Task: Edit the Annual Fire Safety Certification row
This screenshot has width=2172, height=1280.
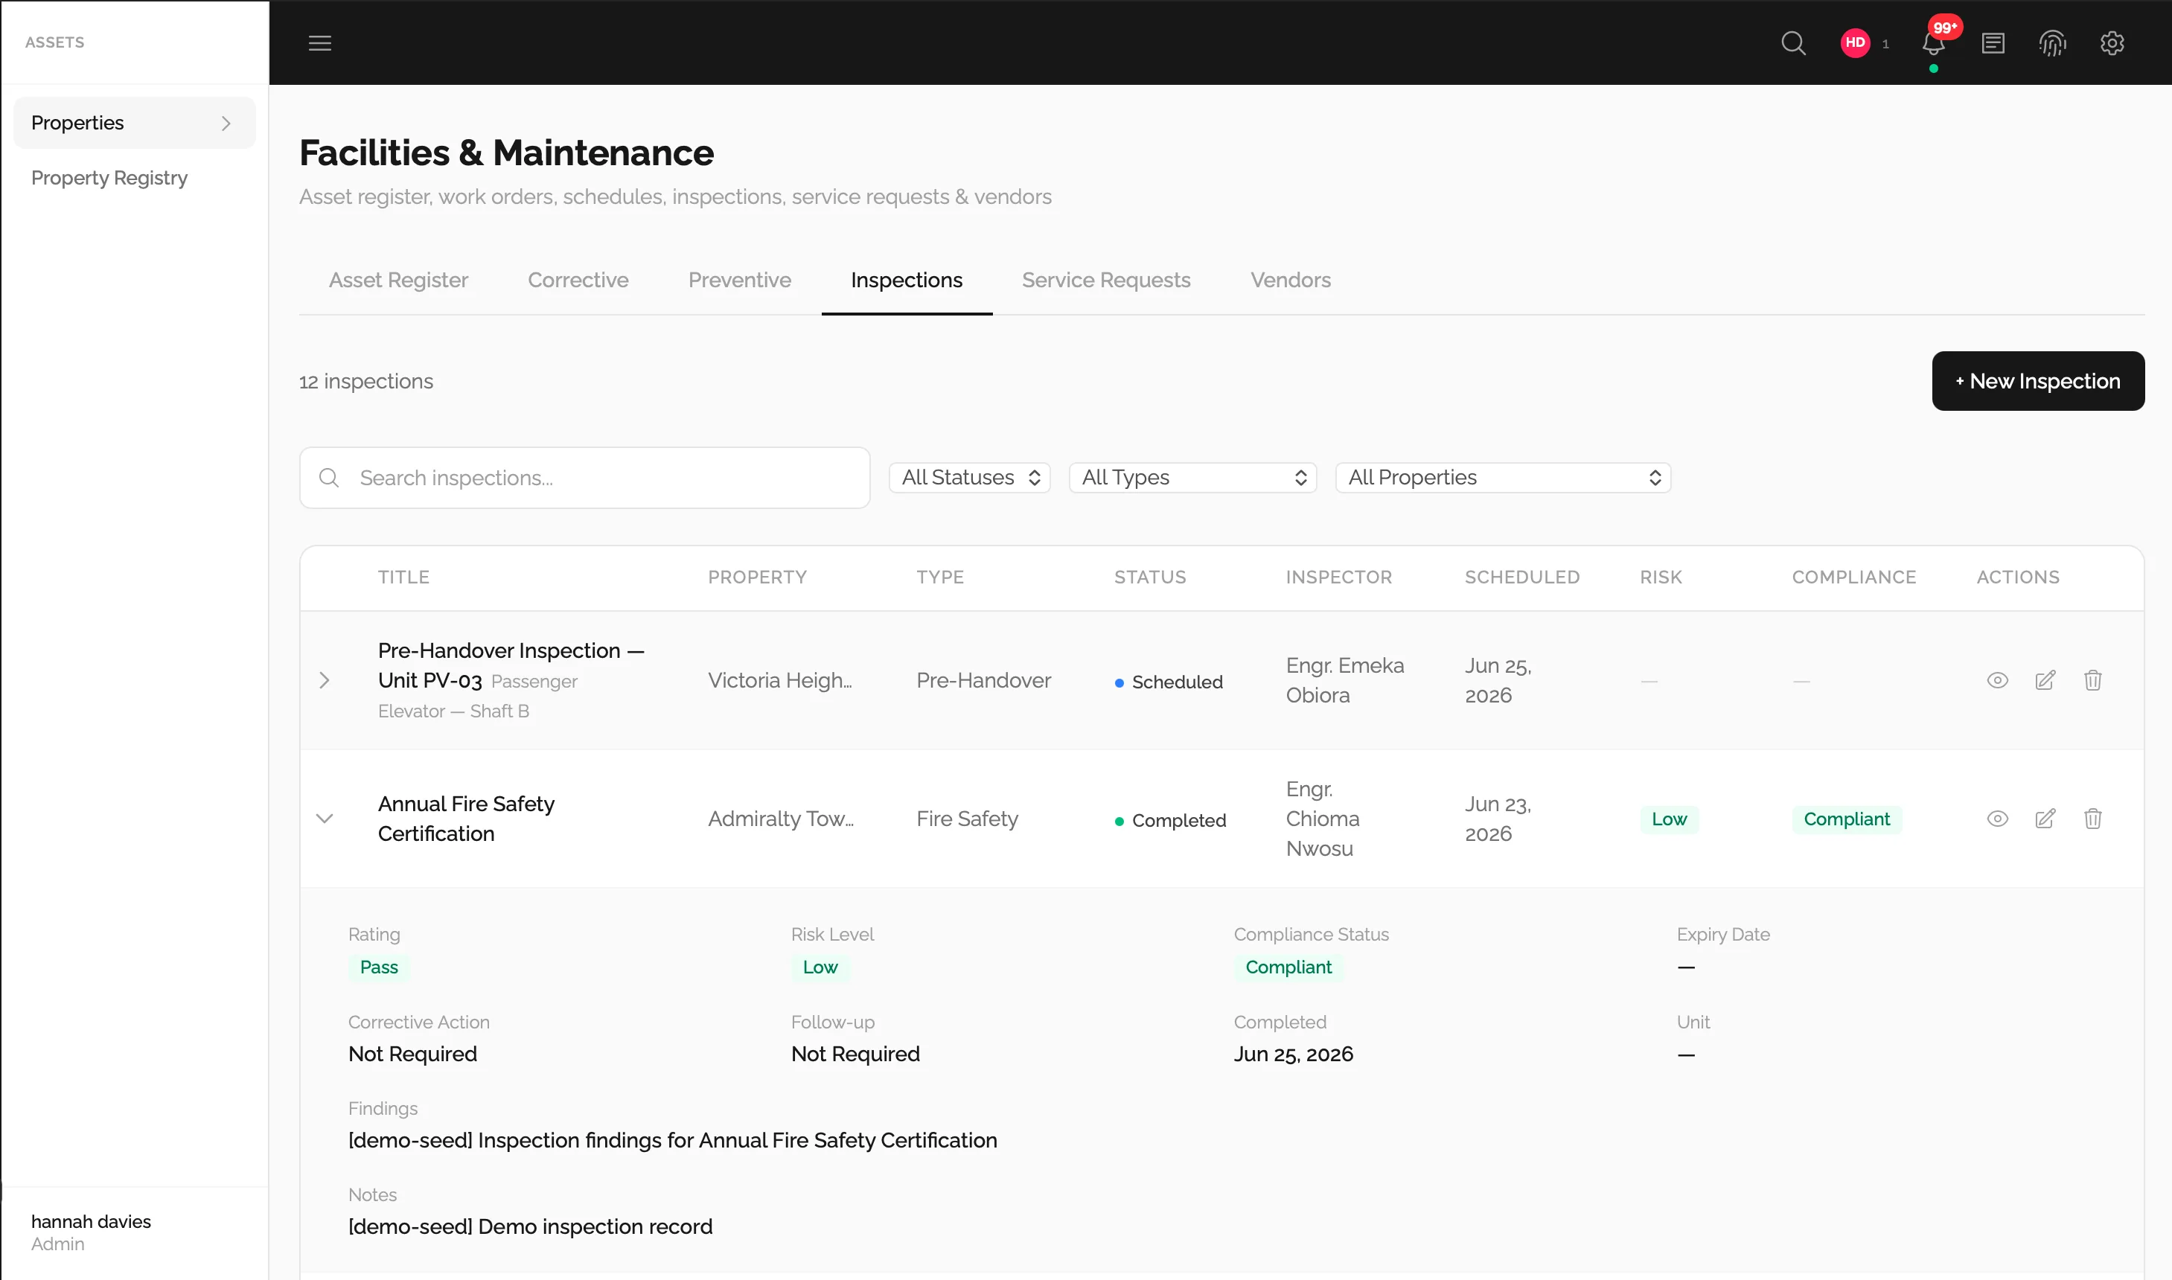Action: click(x=2045, y=819)
